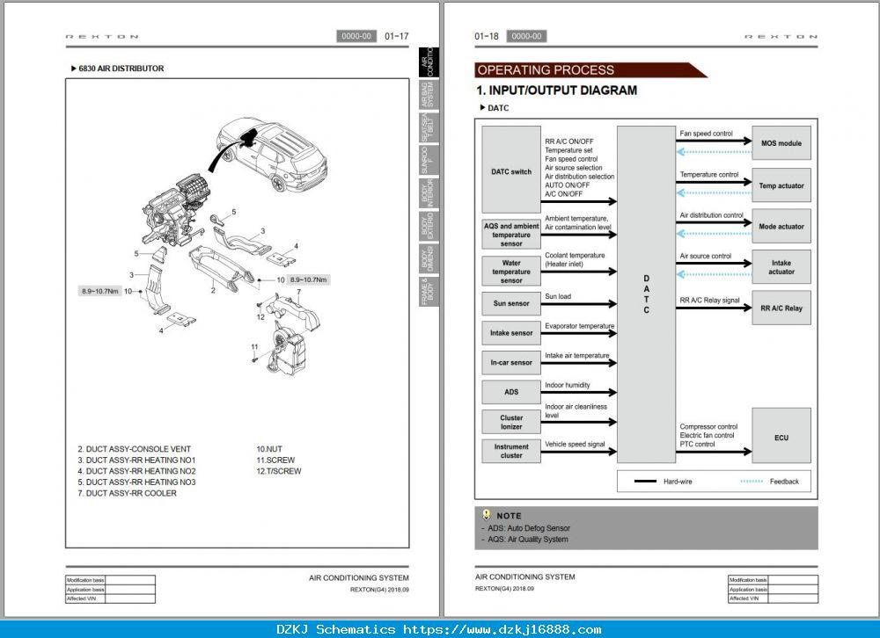Open the BODY EXTERIOR side tab
This screenshot has height=638, width=880.
(429, 225)
